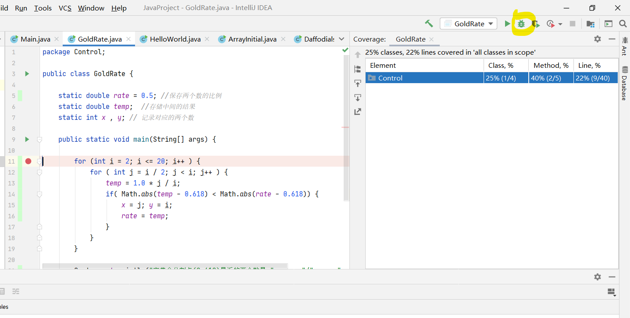Open the Ant tool window
Viewport: 630px width, 318px height.
click(x=624, y=45)
